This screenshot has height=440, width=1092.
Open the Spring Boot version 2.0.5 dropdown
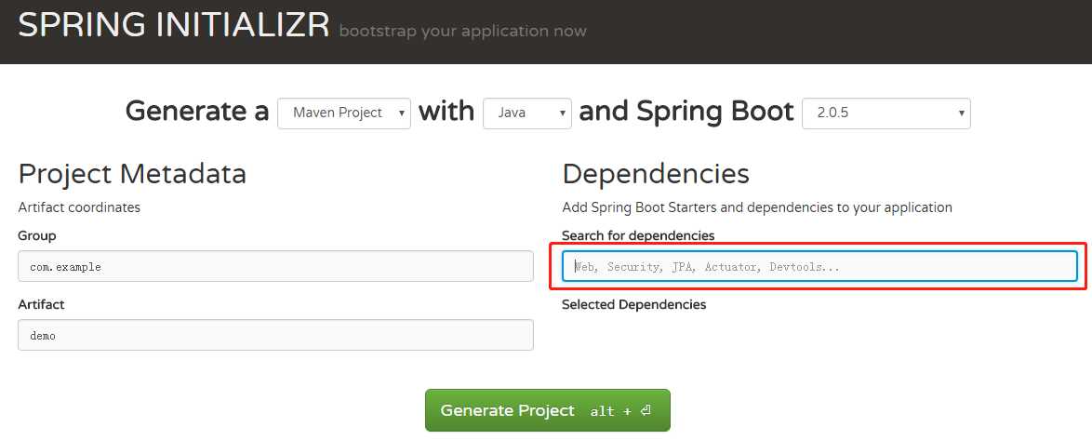click(886, 113)
